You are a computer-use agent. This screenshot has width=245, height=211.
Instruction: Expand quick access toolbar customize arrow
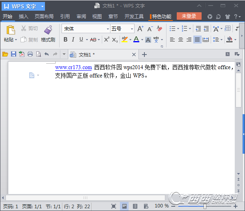64,54
